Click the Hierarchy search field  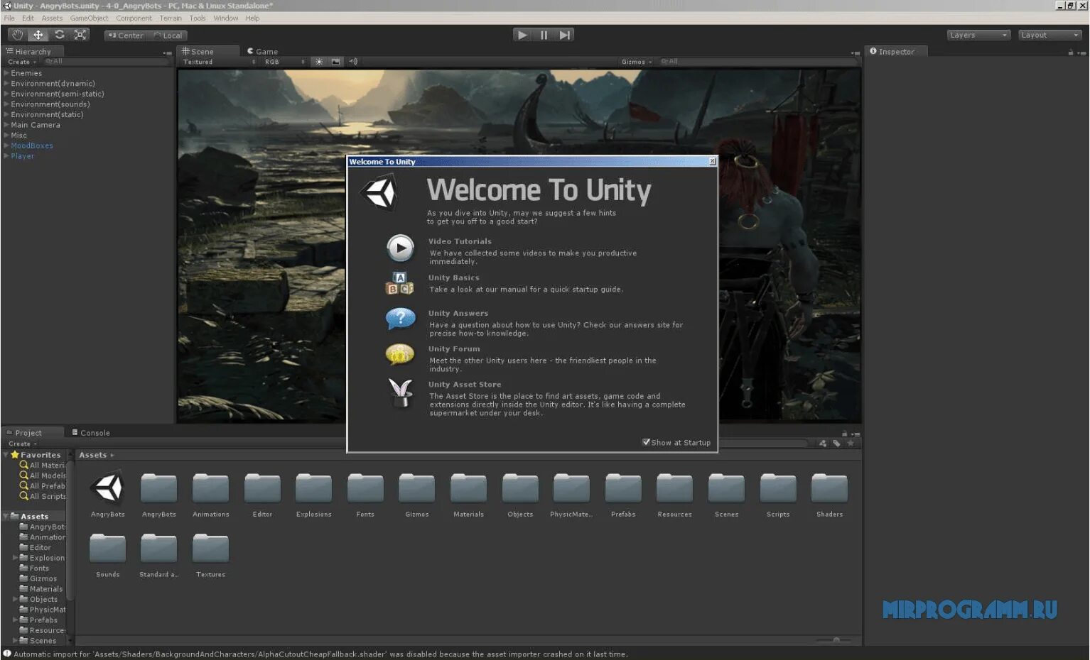click(x=107, y=62)
